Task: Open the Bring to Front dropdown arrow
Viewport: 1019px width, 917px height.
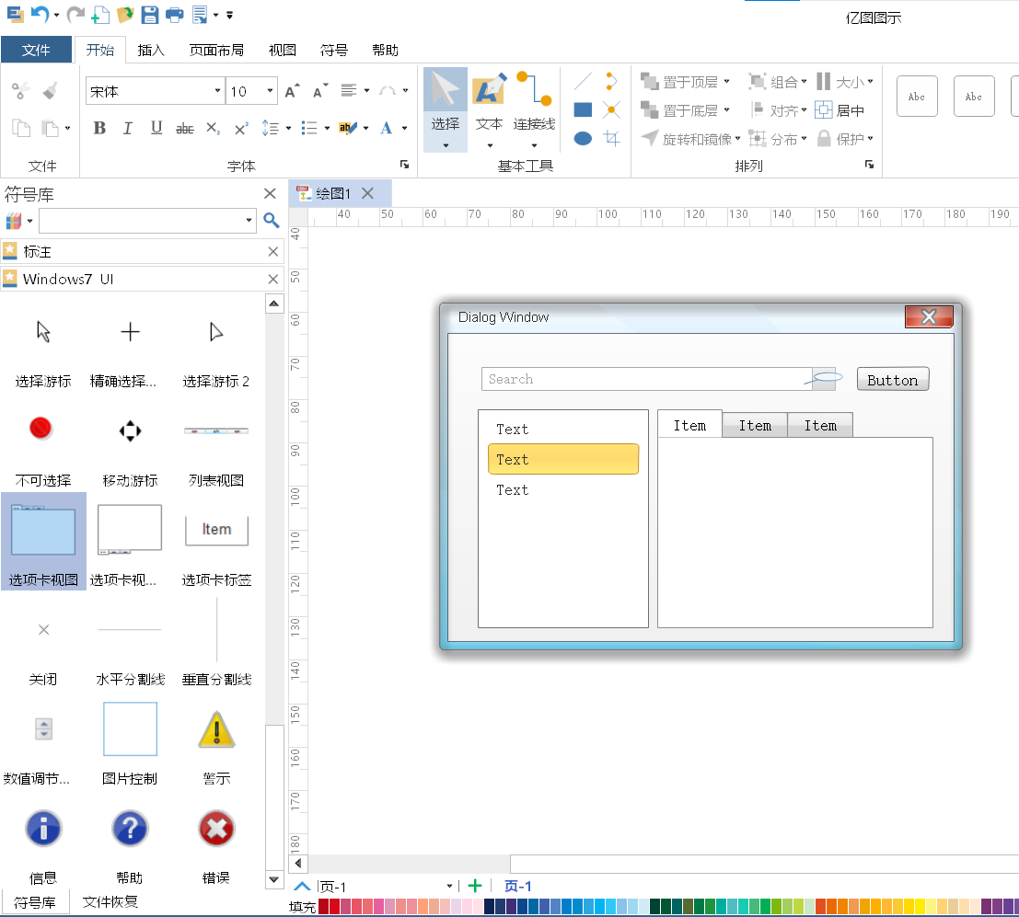Action: coord(727,82)
